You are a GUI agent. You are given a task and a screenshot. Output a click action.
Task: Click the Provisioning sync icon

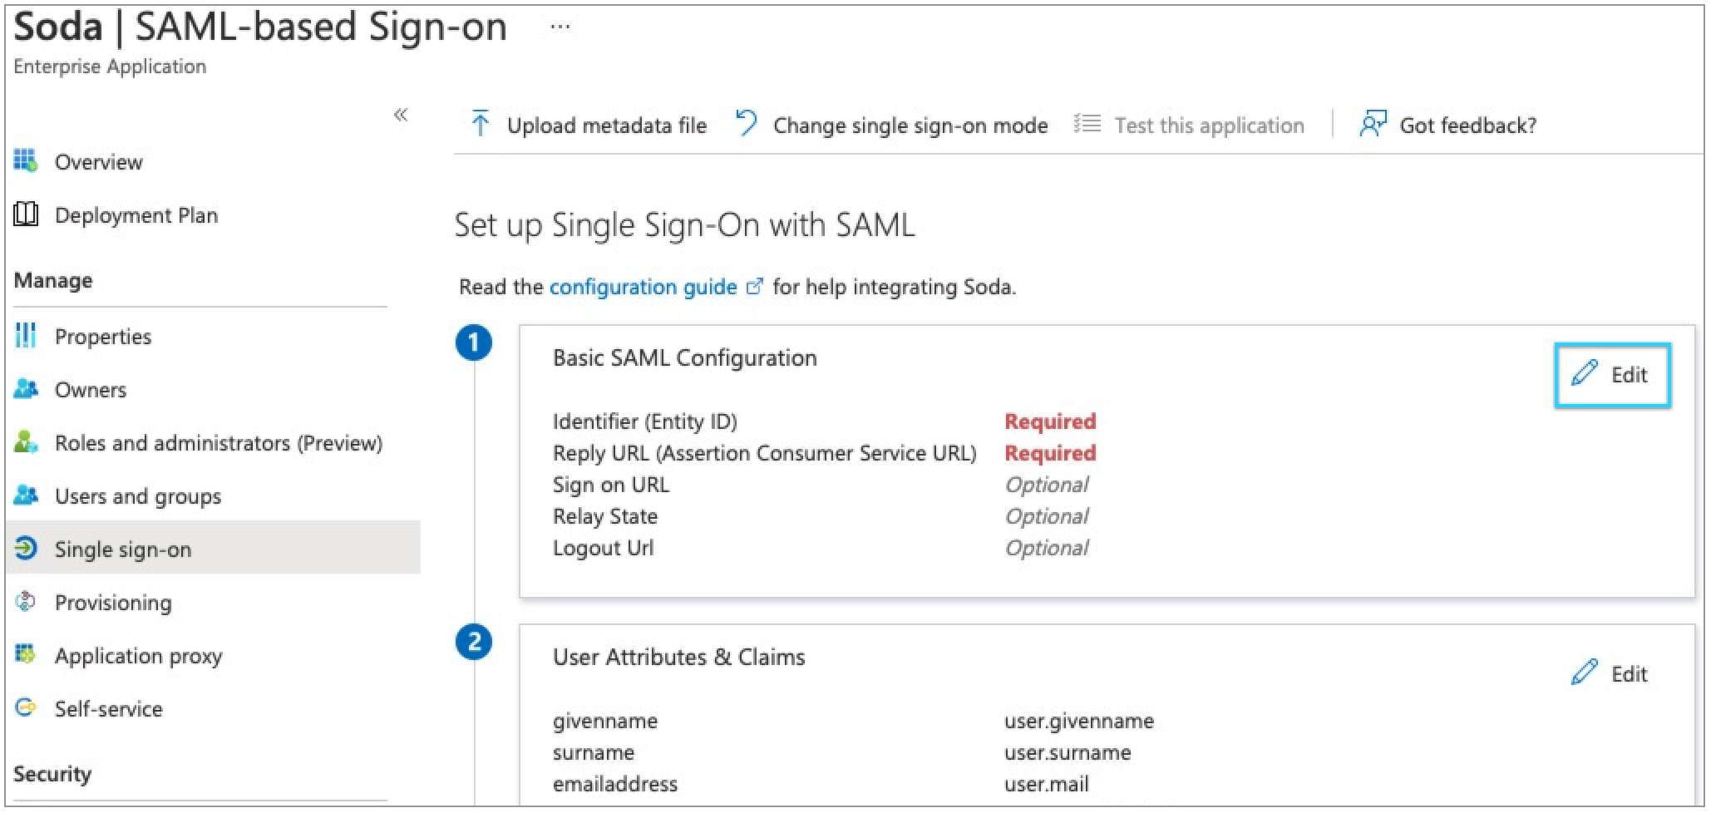26,602
